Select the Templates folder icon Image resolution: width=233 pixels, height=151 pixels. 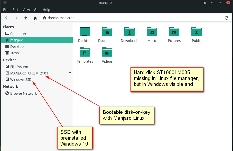pyautogui.click(x=85, y=53)
